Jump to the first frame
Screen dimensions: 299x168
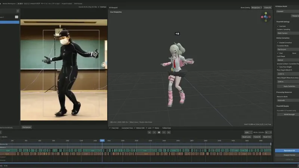149,133
